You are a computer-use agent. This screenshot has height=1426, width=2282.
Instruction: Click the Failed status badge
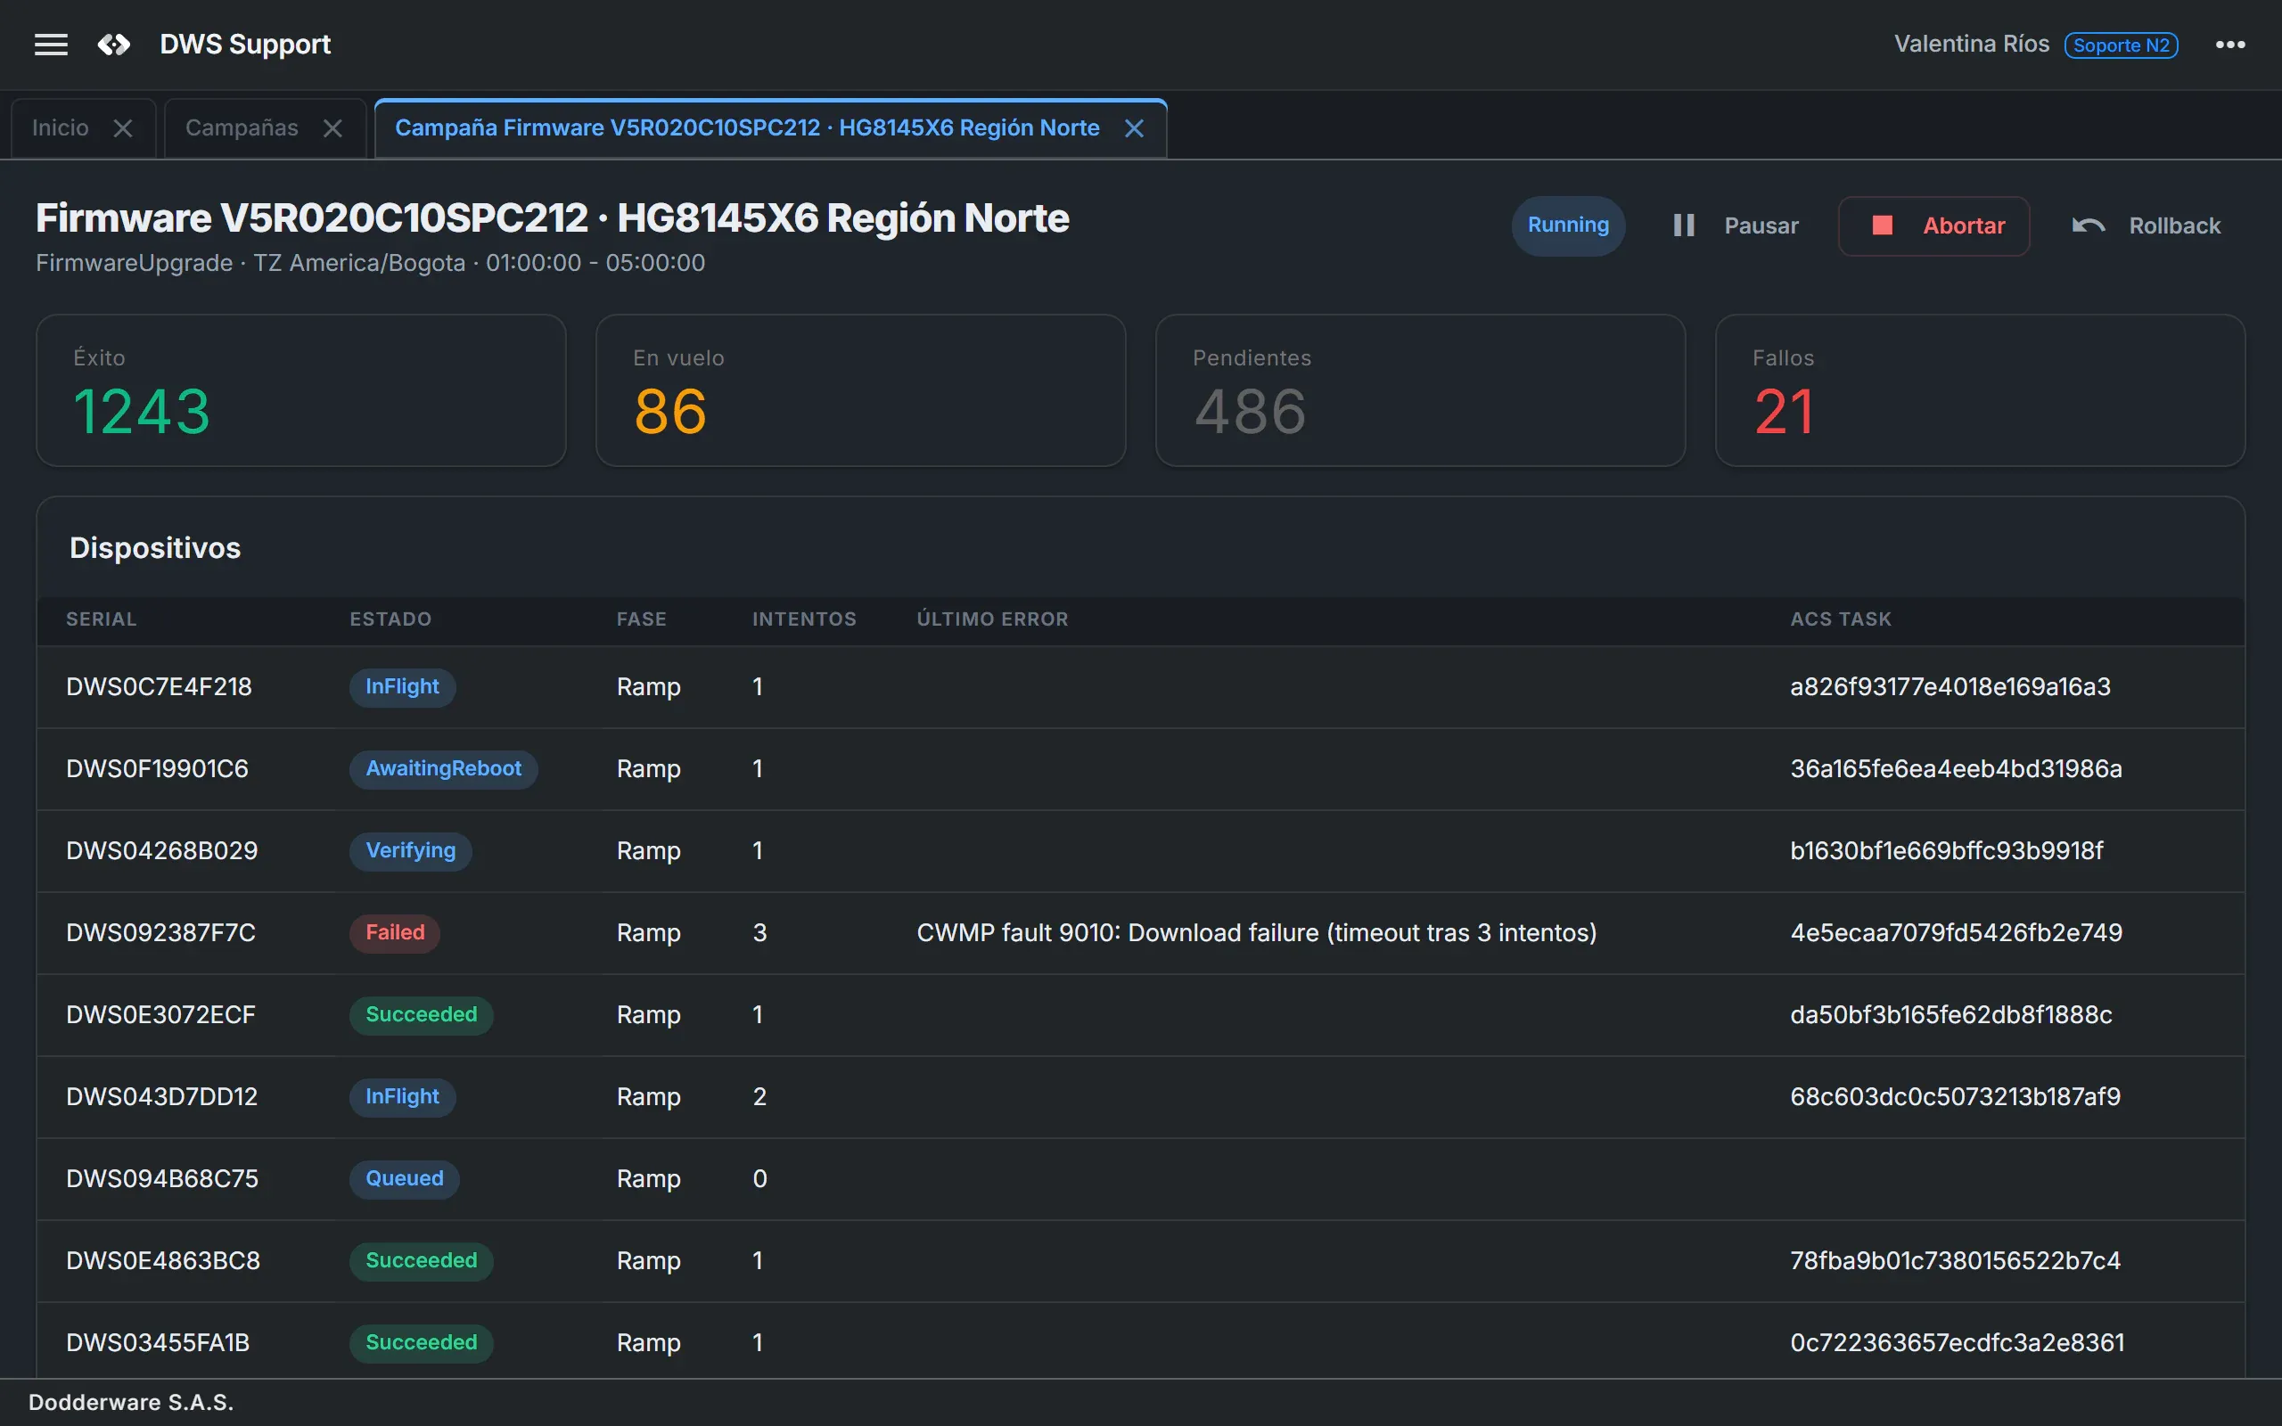[x=395, y=933]
